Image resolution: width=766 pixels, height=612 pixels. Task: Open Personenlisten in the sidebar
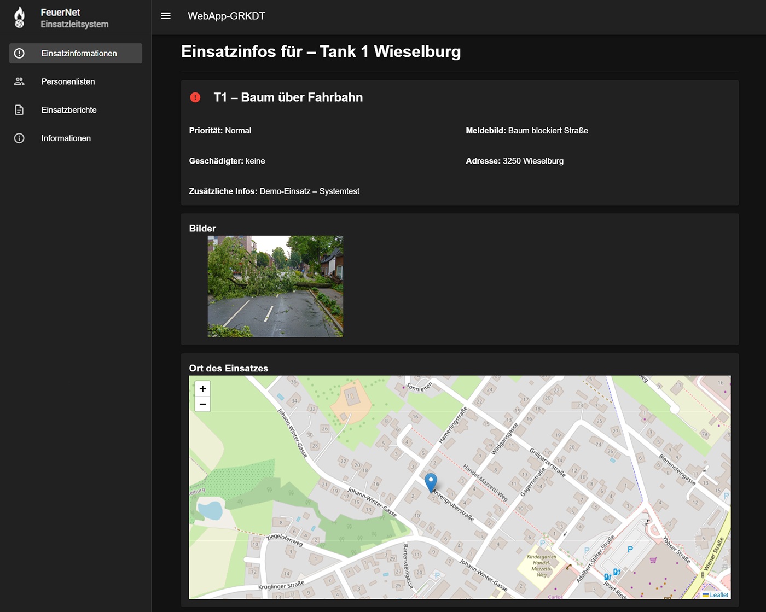pos(68,81)
